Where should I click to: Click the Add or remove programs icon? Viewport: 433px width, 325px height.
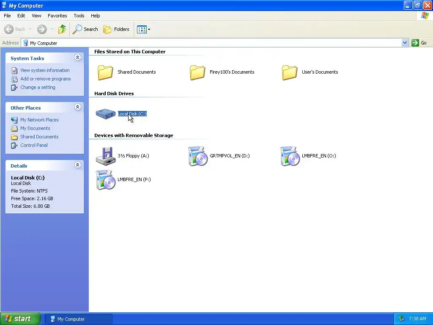(x=14, y=79)
